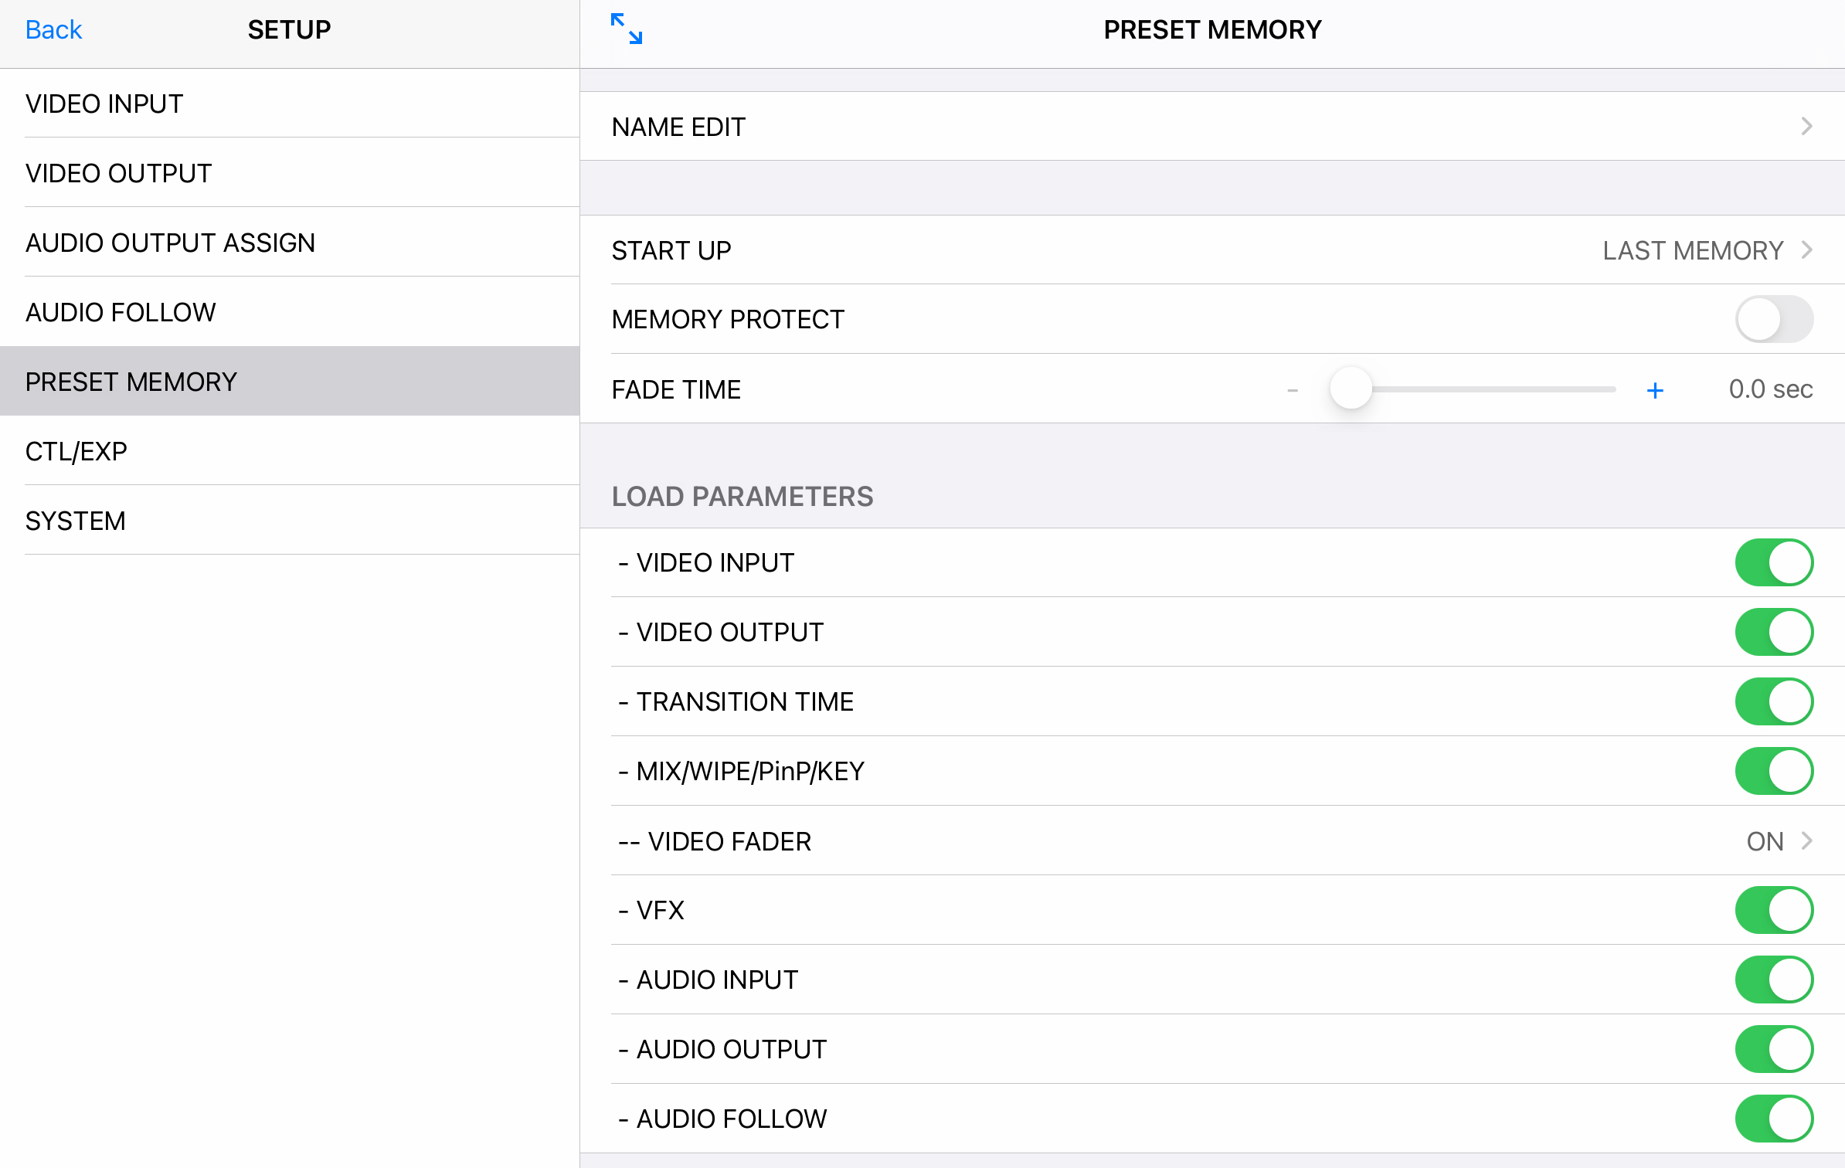Image resolution: width=1845 pixels, height=1168 pixels.
Task: Toggle the AUDIO OUTPUT load switch
Action: 1773,1049
